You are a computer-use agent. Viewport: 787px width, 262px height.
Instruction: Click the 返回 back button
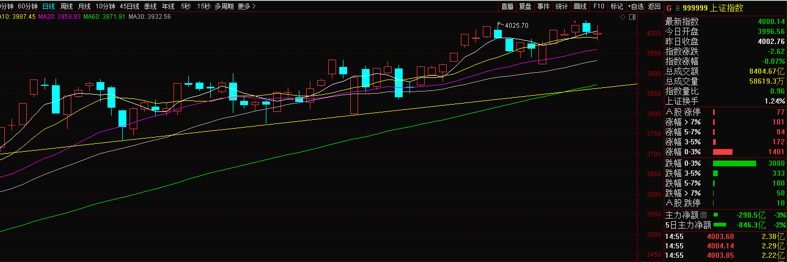pyautogui.click(x=654, y=6)
